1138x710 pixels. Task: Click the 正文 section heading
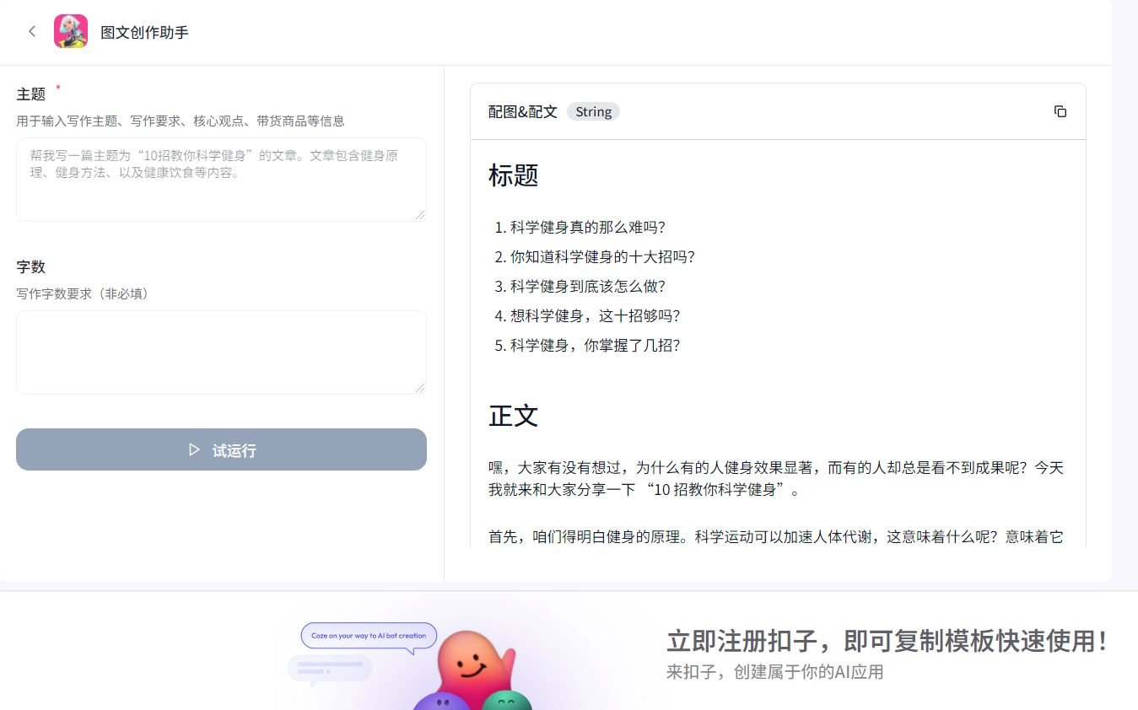point(515,416)
